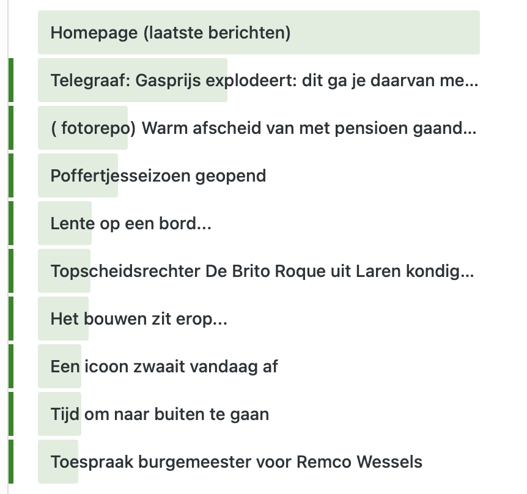This screenshot has width=527, height=494.
Task: Click green marker next to Lente op een bord
Action: (x=11, y=224)
